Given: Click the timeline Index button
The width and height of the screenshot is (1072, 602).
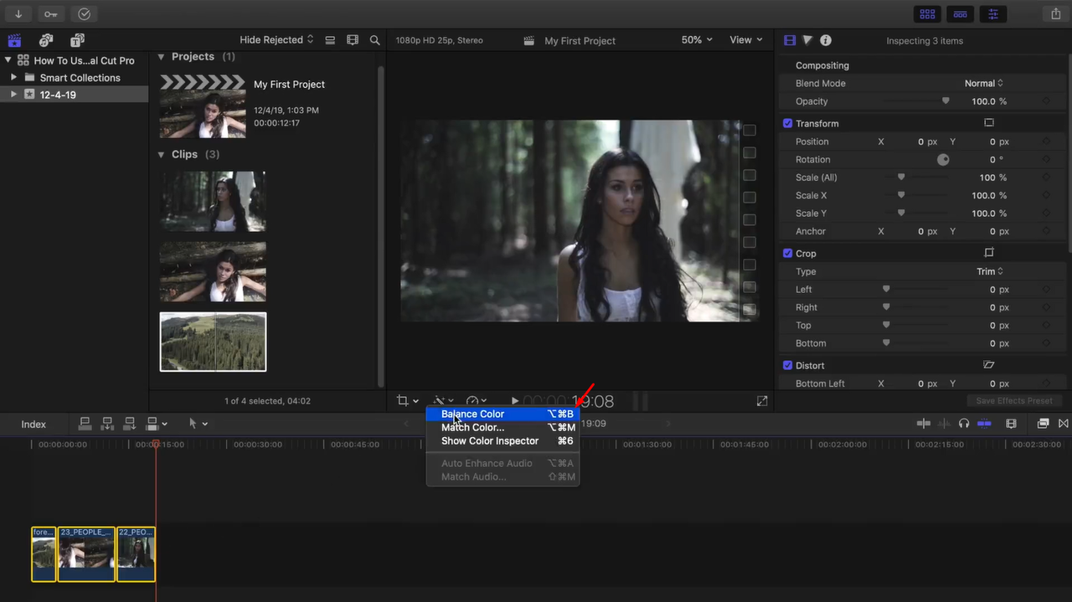Looking at the screenshot, I should tap(33, 424).
